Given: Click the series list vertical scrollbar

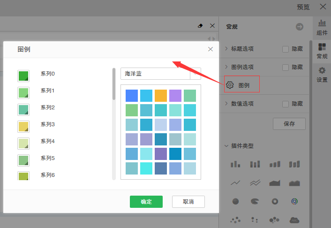Looking at the screenshot, I should coord(113,84).
